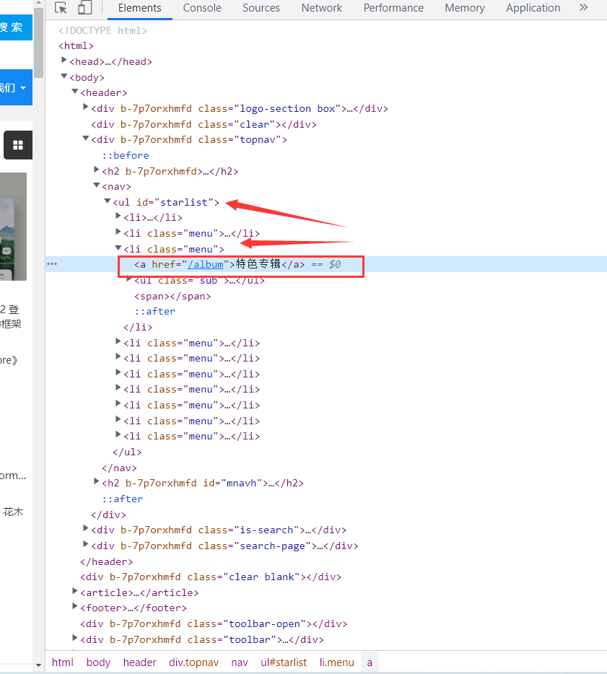The height and width of the screenshot is (674, 607).
Task: Switch to the Network tab
Action: (x=322, y=8)
